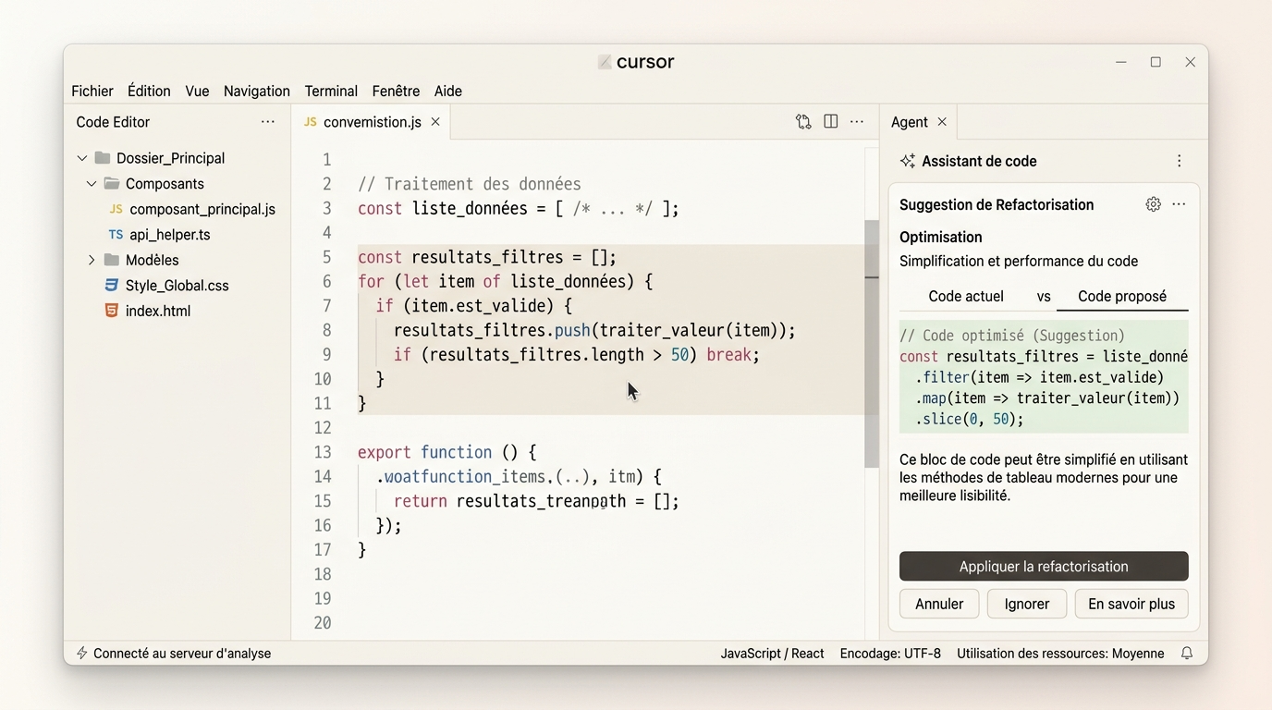Click the 'export function ()' code line

tap(446, 452)
